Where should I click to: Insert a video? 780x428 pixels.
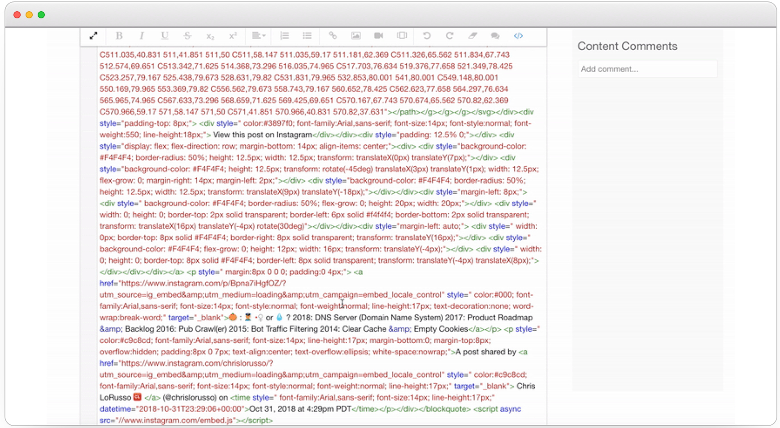[379, 36]
